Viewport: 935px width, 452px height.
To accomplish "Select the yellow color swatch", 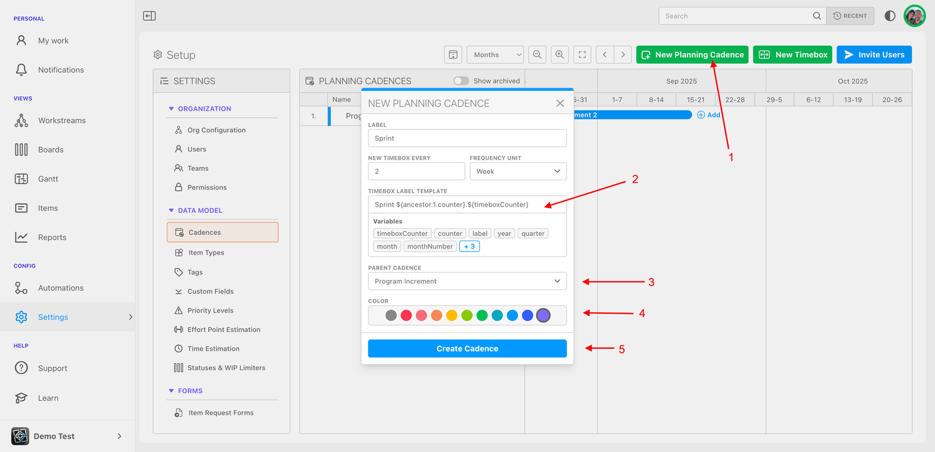I will (452, 316).
